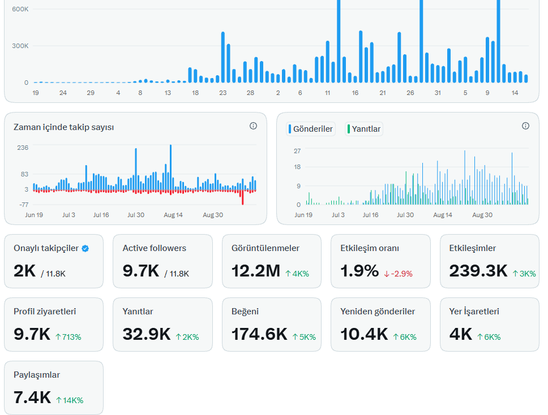Select the Profil ziyaretleri card

(x=54, y=325)
